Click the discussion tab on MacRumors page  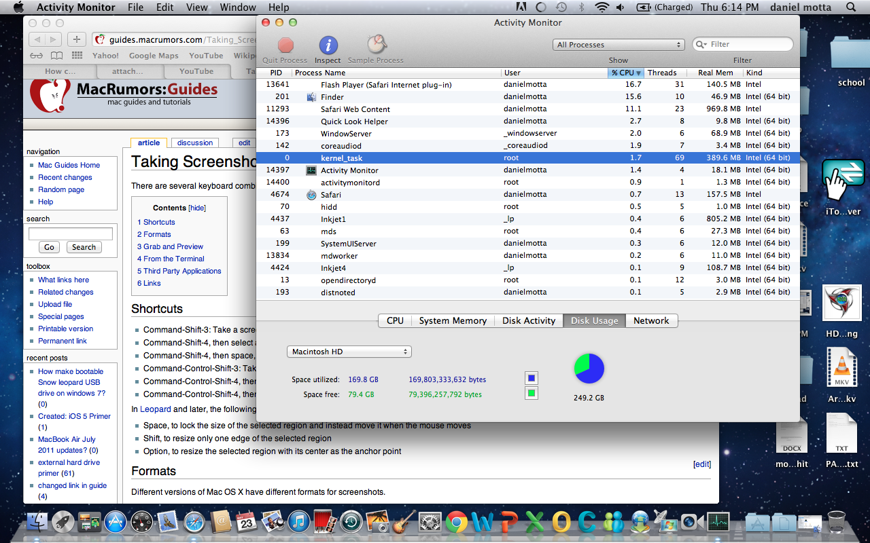[195, 143]
